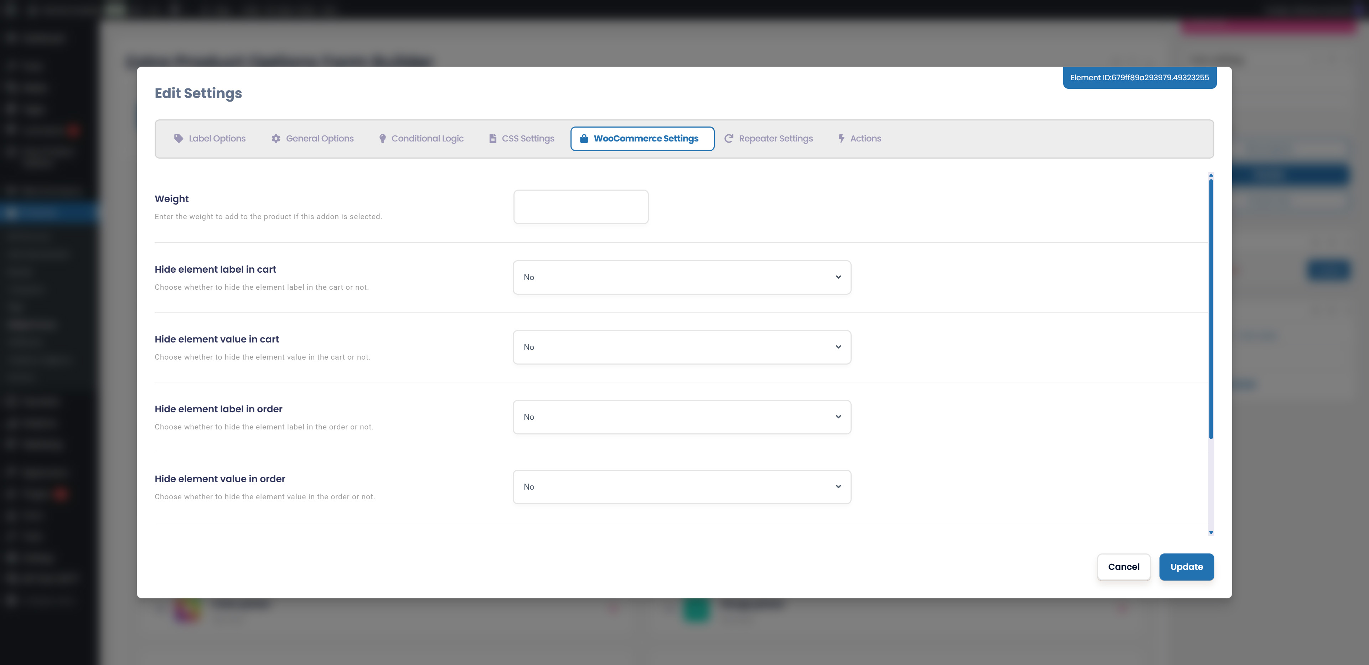
Task: Click the gear icon beside General Options
Action: click(x=276, y=138)
